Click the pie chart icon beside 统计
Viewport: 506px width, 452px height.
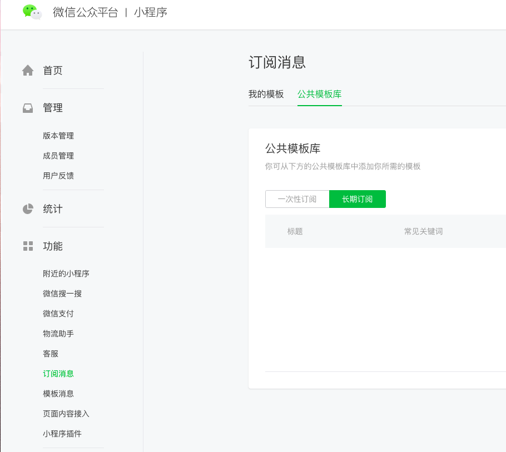tap(27, 208)
